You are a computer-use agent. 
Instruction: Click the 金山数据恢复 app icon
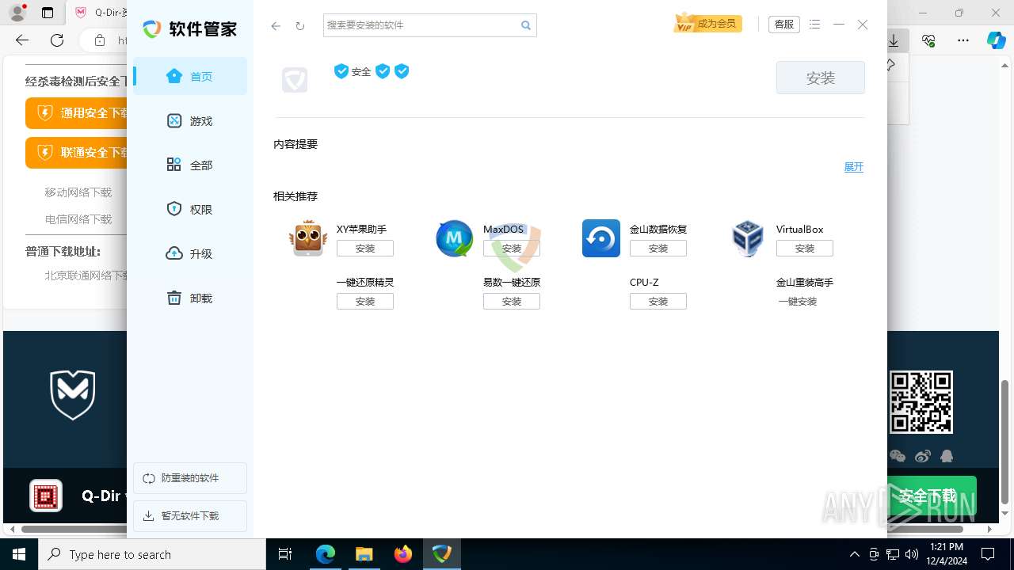(601, 238)
